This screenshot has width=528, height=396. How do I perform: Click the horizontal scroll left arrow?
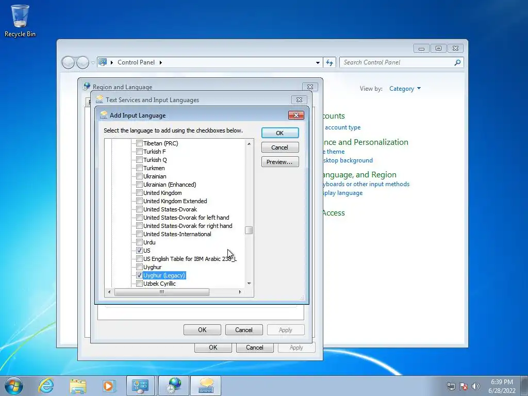[x=109, y=292]
